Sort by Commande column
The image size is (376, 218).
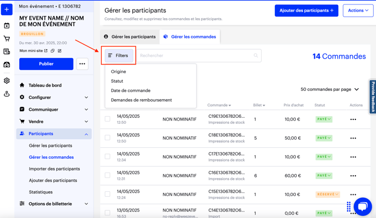[219, 105]
